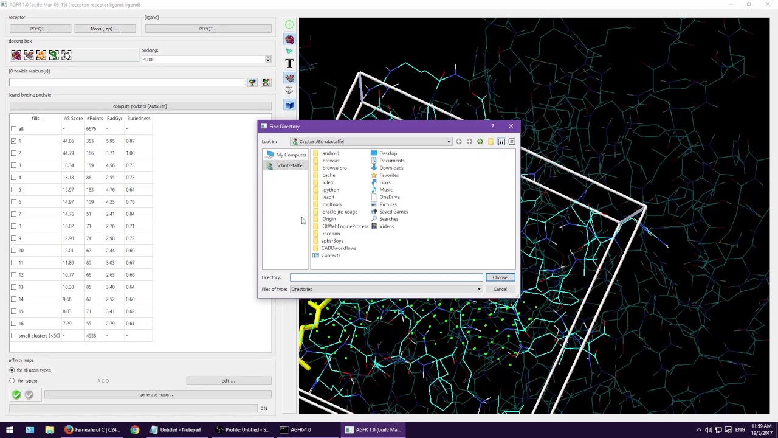Click the hand-pointer docking box icon
The height and width of the screenshot is (438, 778).
[66, 55]
